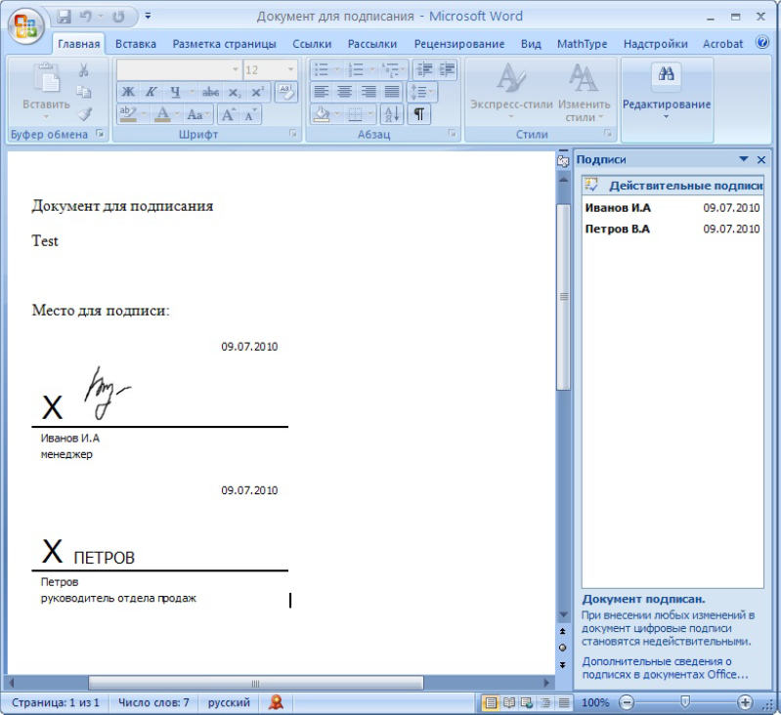Expand the Абзац dialog launcher
Screen dimensions: 781x715
[453, 134]
